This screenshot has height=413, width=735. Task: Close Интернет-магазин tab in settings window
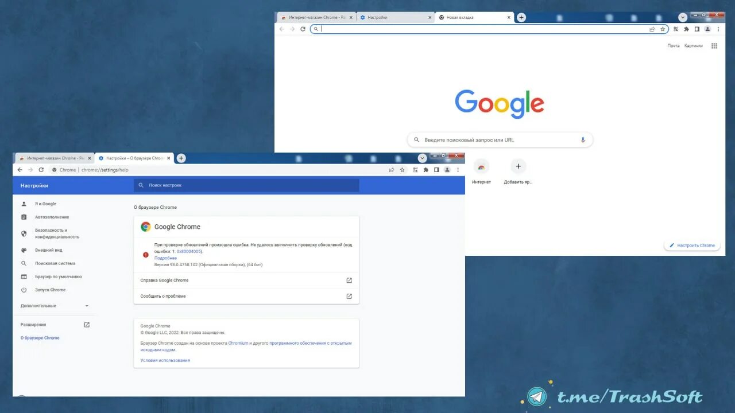(x=89, y=158)
